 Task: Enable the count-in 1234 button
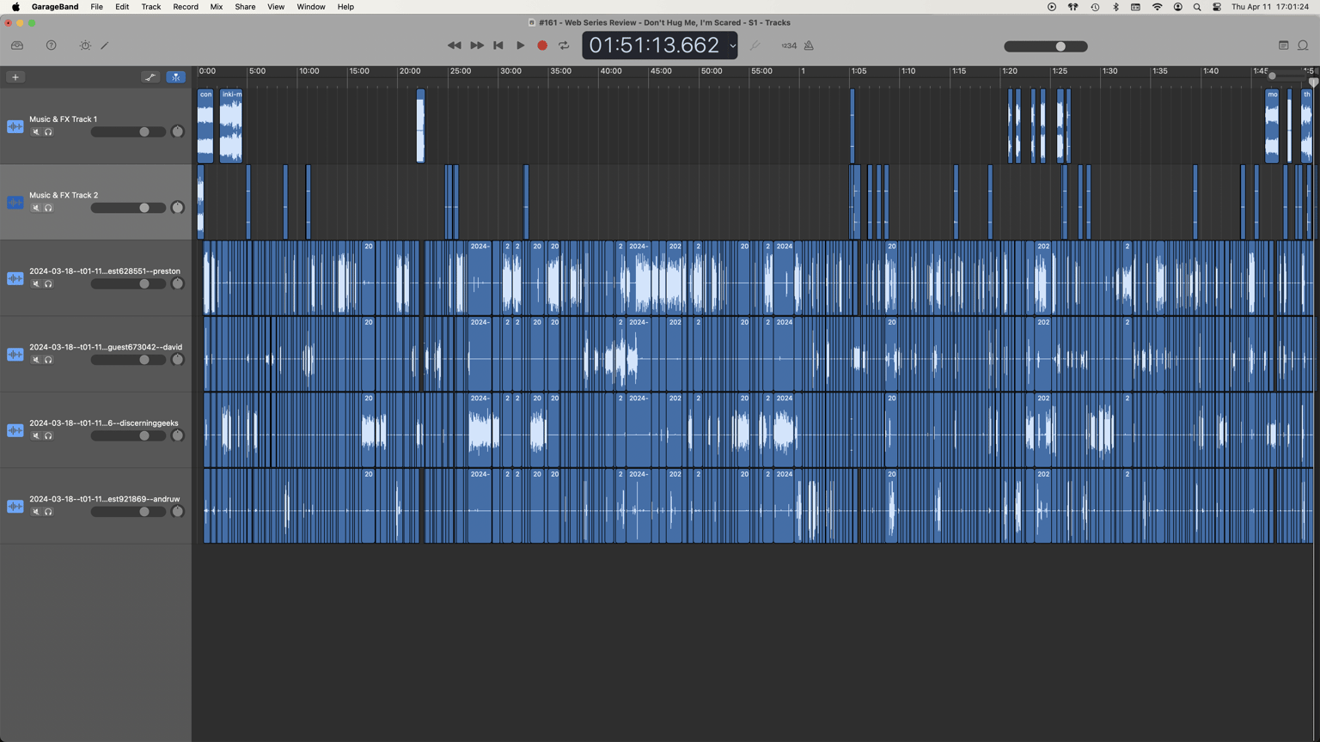click(x=789, y=46)
